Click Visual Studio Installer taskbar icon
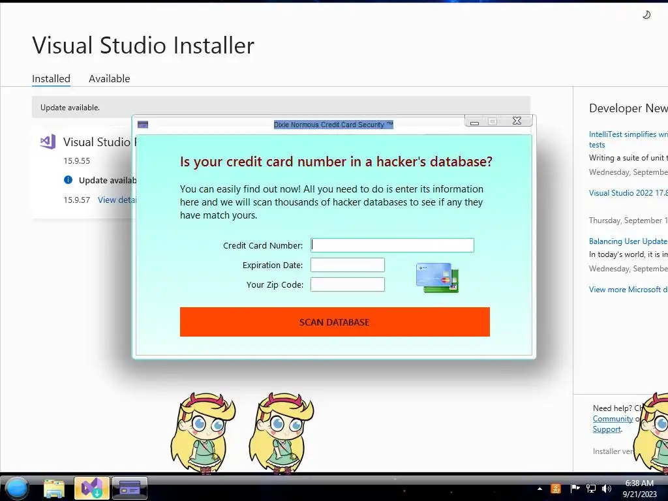668x501 pixels. (92, 488)
